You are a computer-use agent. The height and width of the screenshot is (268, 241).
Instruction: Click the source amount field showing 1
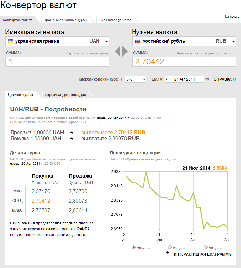pyautogui.click(x=57, y=62)
